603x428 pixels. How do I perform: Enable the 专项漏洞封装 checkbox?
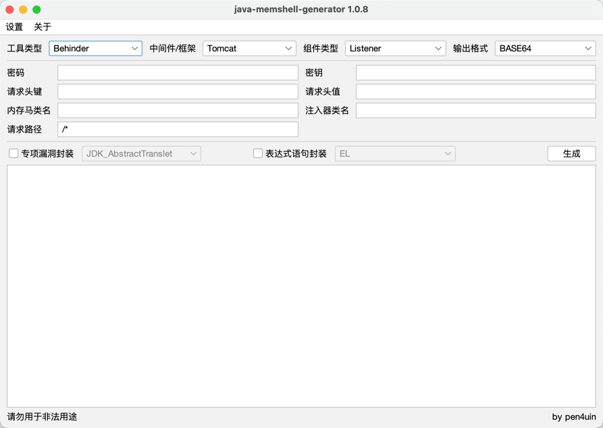[x=14, y=153]
